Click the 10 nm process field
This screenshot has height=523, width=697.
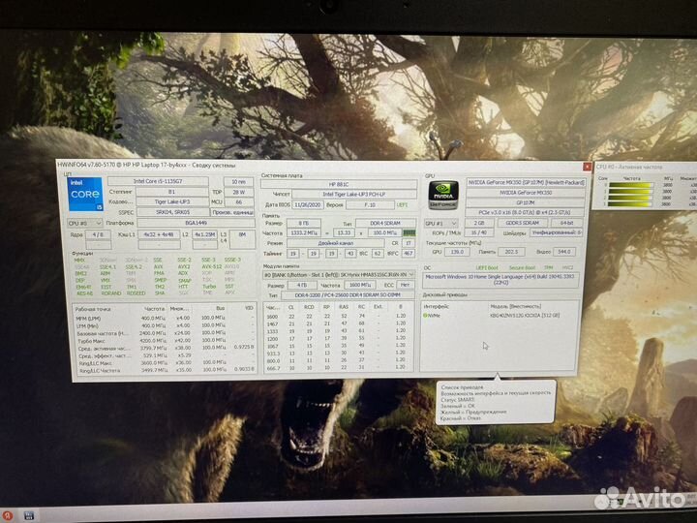click(x=239, y=181)
